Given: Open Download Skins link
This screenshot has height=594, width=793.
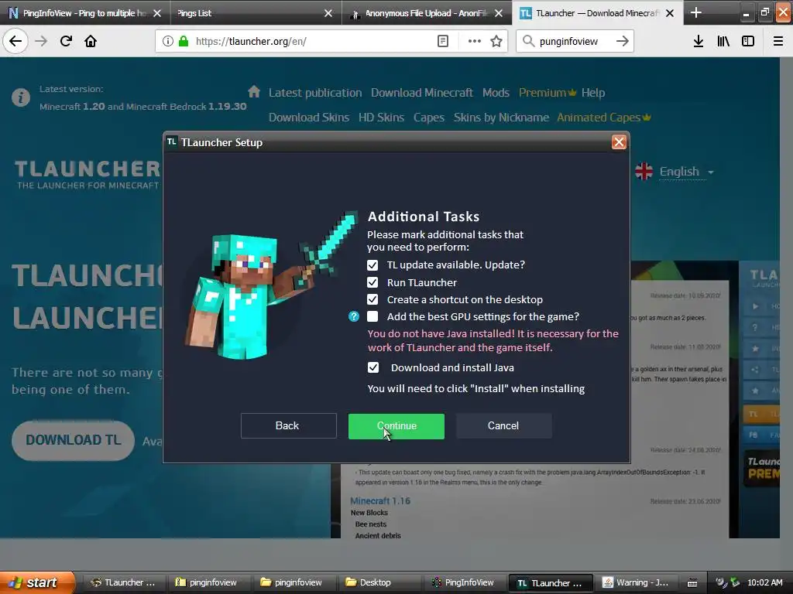Looking at the screenshot, I should 308,118.
